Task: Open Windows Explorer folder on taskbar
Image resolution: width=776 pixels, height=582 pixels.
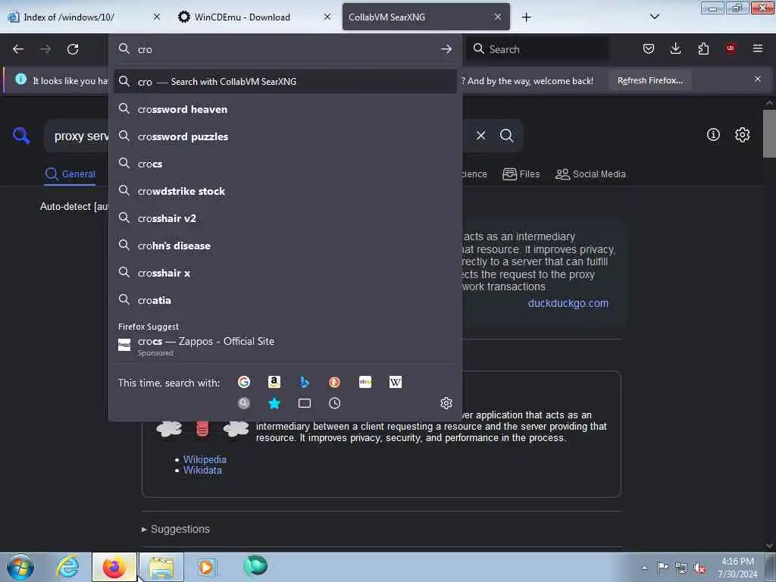Action: 161,567
